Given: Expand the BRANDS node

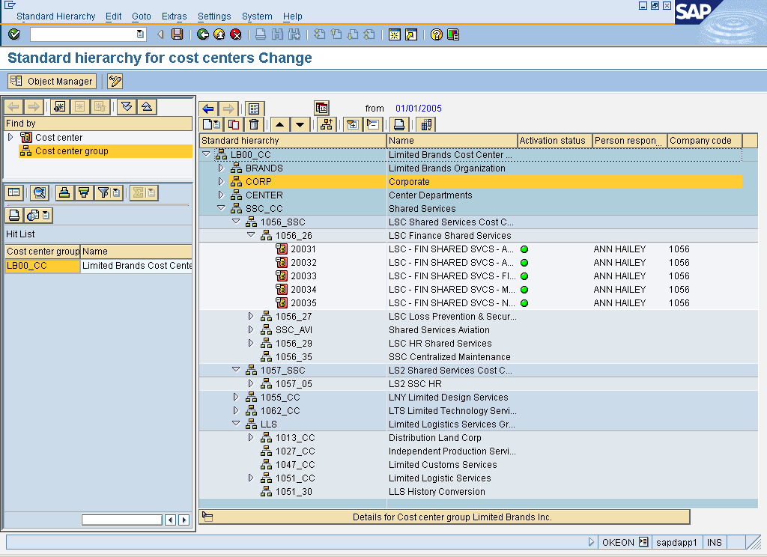Looking at the screenshot, I should [x=221, y=168].
